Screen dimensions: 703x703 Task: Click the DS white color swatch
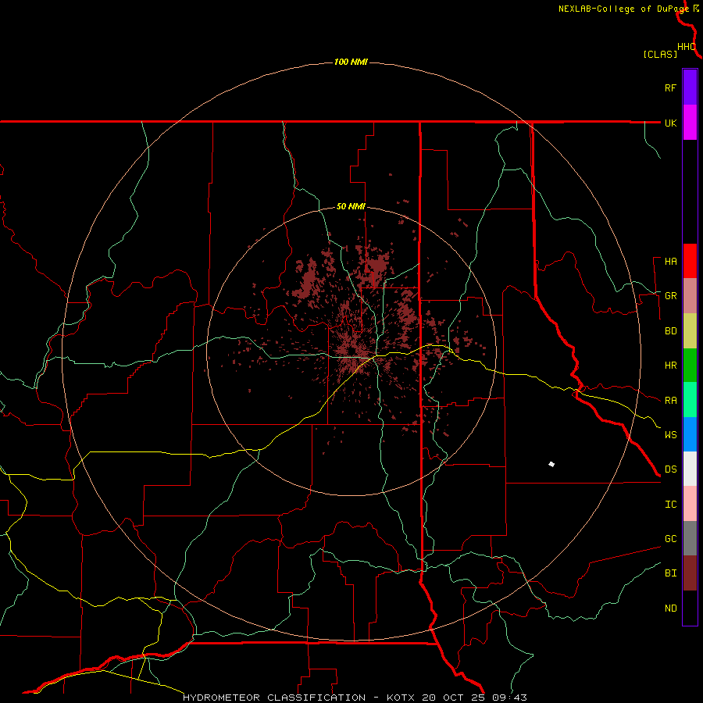pyautogui.click(x=690, y=469)
